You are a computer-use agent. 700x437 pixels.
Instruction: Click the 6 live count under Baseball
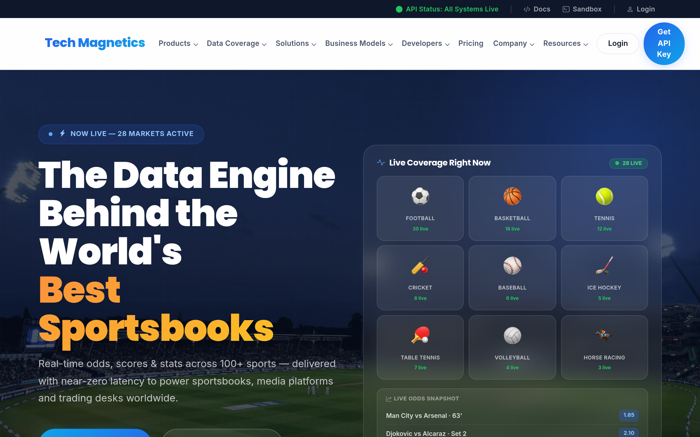click(512, 298)
